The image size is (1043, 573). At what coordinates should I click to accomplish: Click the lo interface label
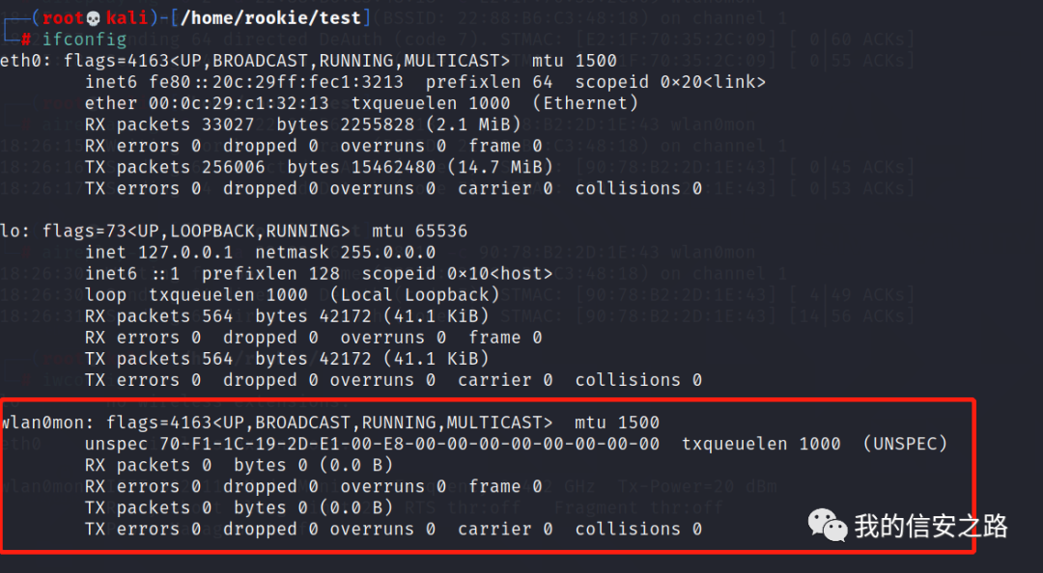[x=11, y=231]
